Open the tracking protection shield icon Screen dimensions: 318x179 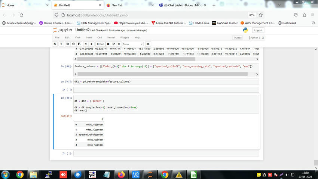tap(56, 15)
